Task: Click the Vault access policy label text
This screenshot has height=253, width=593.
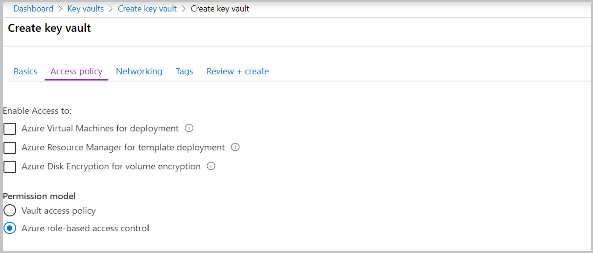Action: pos(58,211)
